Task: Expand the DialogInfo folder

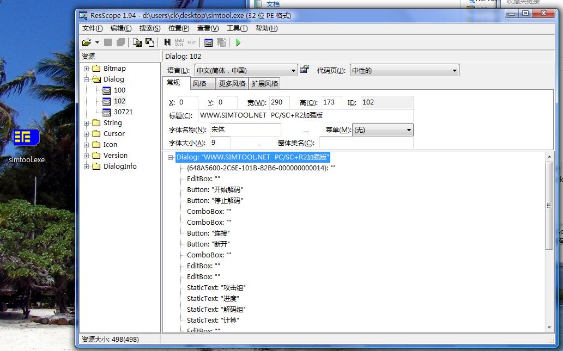Action: [86, 167]
